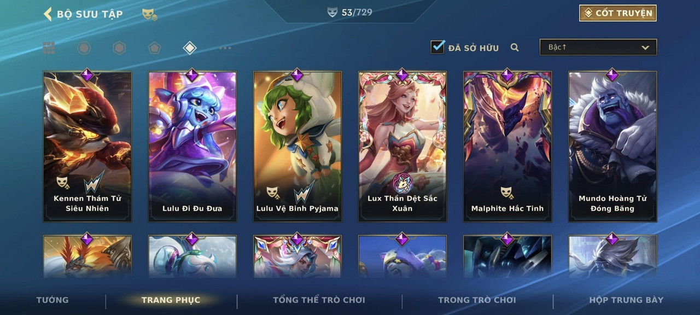
Task: Select the Lux Thần Dệt Sắc Xuân card
Action: point(402,146)
